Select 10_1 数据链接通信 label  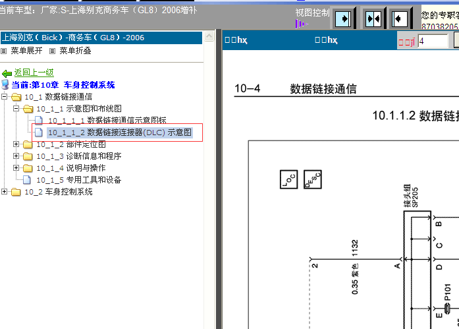tap(58, 97)
